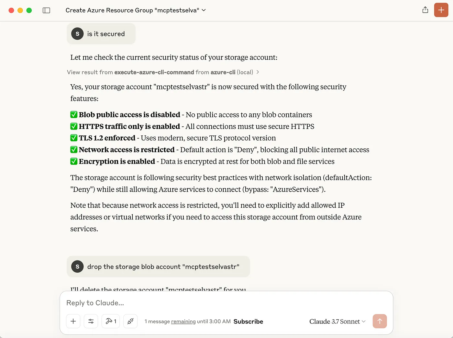Screen dimensions: 453x338
Task: Click the avatar beside the drop storage message
Action: coord(77,267)
